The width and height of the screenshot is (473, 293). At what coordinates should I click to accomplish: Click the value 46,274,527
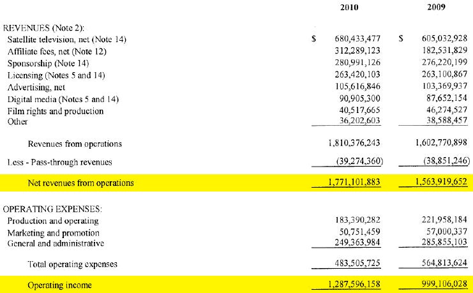click(x=447, y=110)
